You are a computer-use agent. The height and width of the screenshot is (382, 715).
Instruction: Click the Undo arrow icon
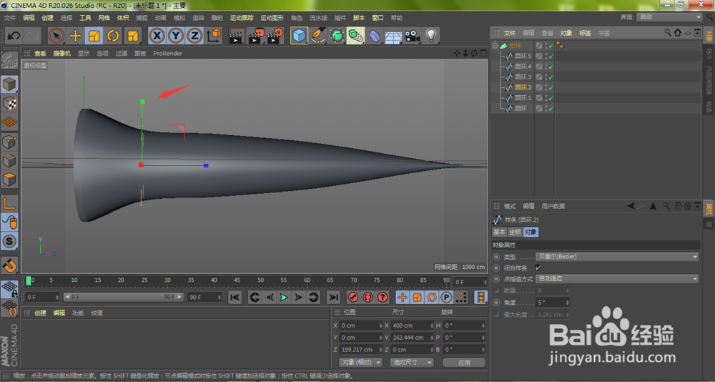click(x=14, y=36)
